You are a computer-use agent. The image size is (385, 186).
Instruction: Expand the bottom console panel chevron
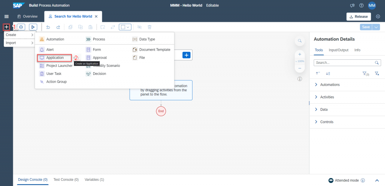click(377, 180)
